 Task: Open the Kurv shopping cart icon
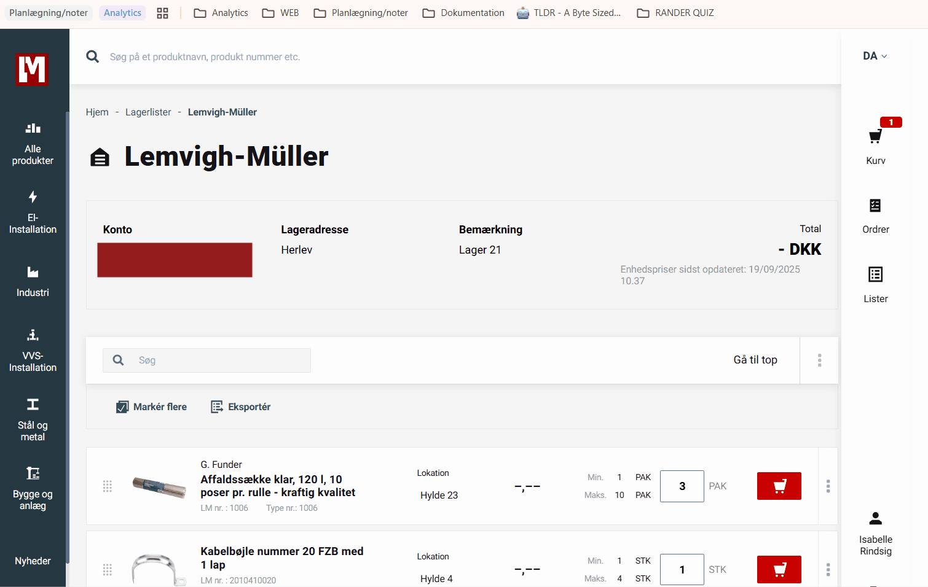pos(875,137)
